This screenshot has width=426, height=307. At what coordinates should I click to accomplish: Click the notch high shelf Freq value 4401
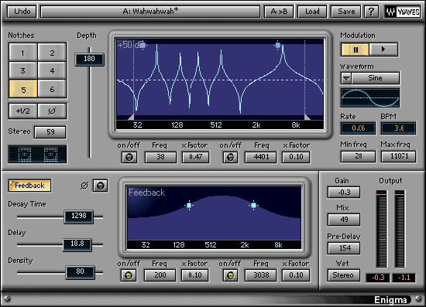tap(261, 157)
